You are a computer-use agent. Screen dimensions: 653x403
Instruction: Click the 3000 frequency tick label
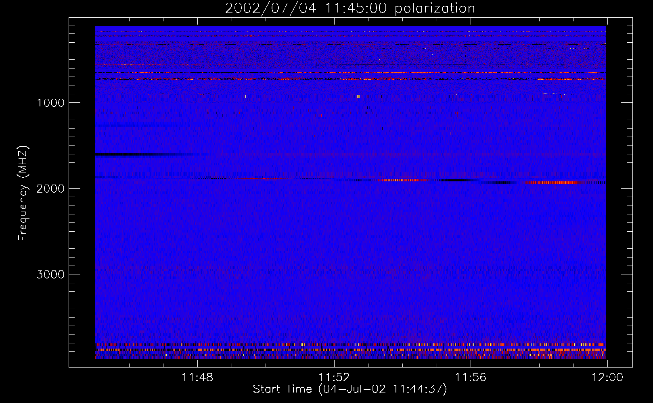point(50,274)
